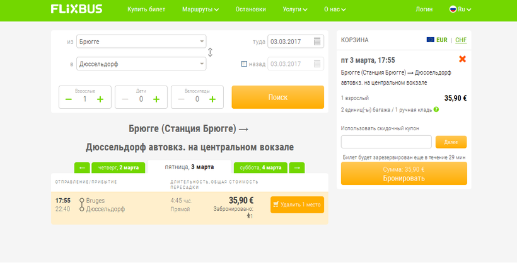
Task: Increase adults count with plus
Action: pos(100,99)
